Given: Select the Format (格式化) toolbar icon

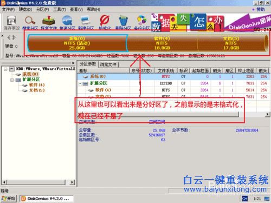Looking at the screenshot, I should pos(105,23).
